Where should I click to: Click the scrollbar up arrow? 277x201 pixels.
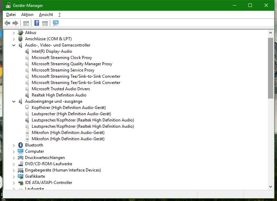tap(270, 33)
